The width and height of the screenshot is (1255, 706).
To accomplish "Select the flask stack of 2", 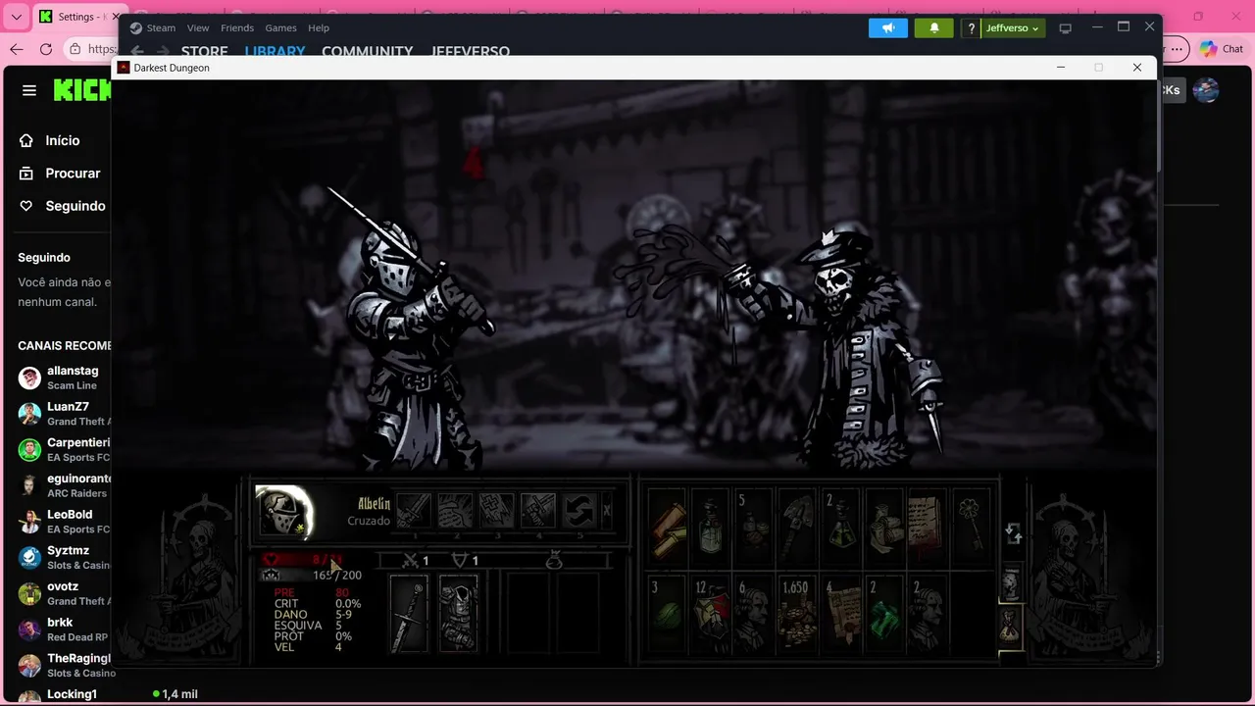I will pos(841,528).
